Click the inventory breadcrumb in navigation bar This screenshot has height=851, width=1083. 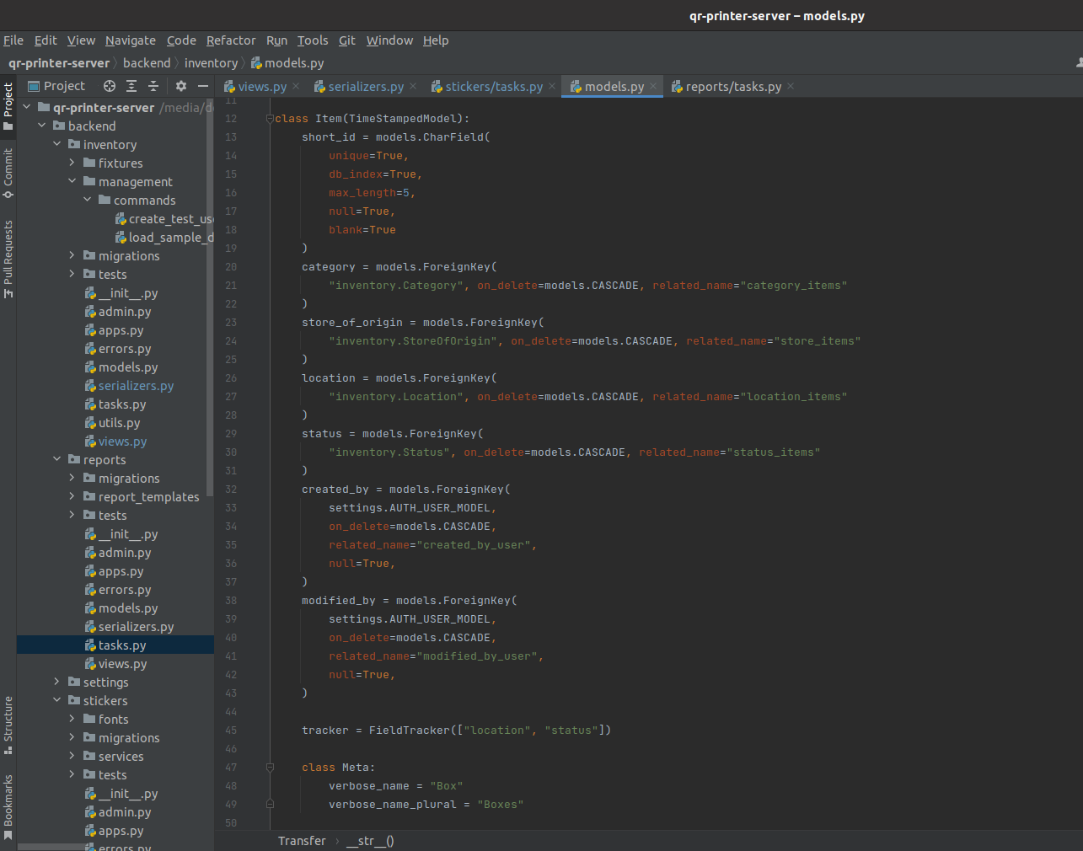pos(211,63)
